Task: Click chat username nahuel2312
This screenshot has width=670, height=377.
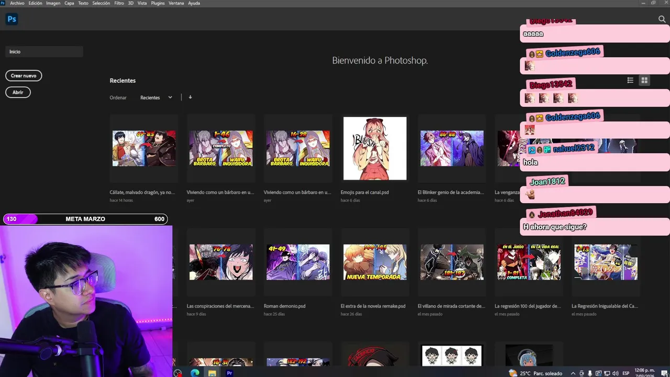Action: (x=574, y=149)
